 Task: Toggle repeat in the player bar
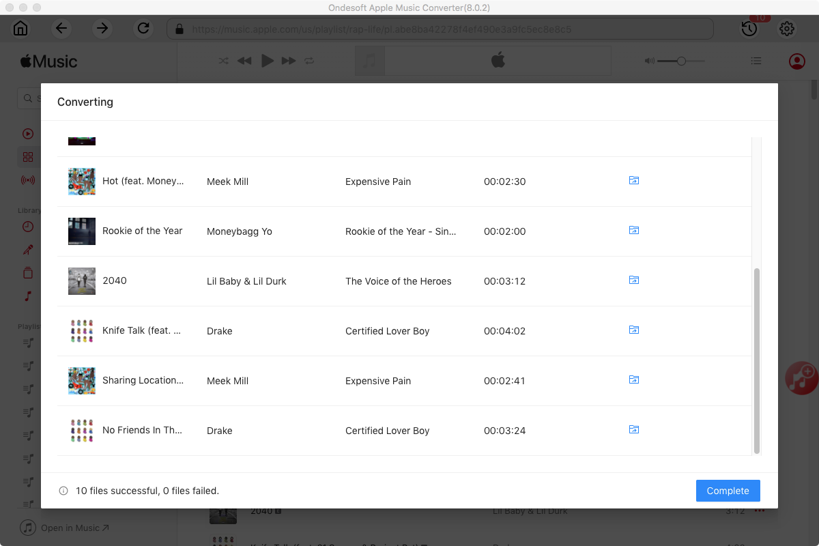click(x=309, y=61)
